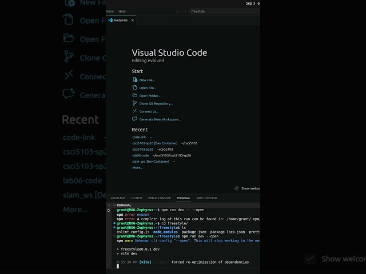366x274 pixels.
Task: Click the terminal cursor line at the bottom
Action: pyautogui.click(x=118, y=267)
